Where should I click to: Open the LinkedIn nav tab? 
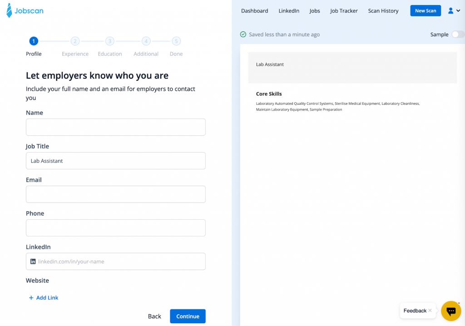pyautogui.click(x=289, y=11)
